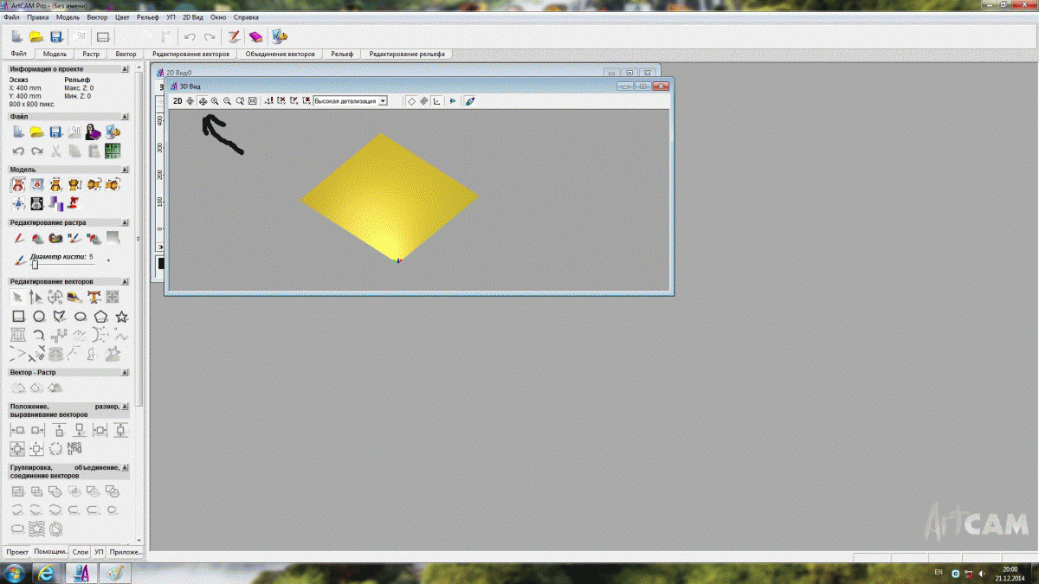Open the Рельеф menu
This screenshot has height=584, width=1039.
150,17
